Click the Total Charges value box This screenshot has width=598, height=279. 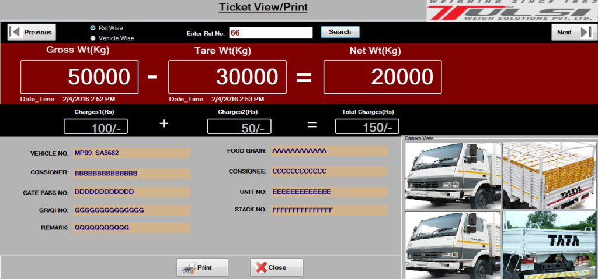(x=367, y=126)
